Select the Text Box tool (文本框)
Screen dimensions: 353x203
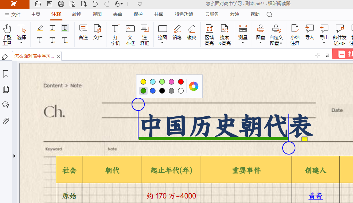tap(130, 35)
